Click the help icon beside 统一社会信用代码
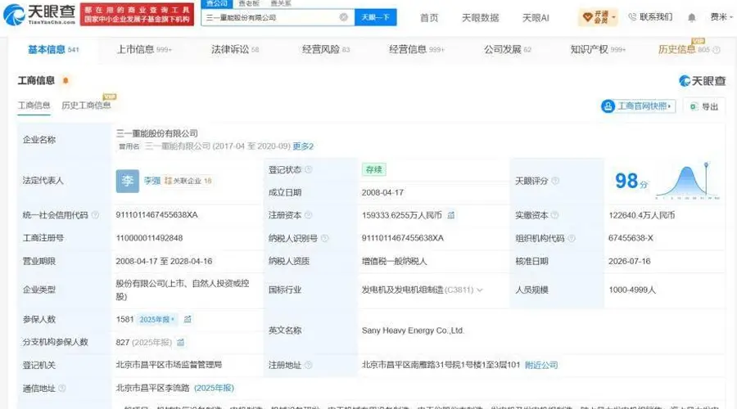This screenshot has height=409, width=737. point(95,215)
